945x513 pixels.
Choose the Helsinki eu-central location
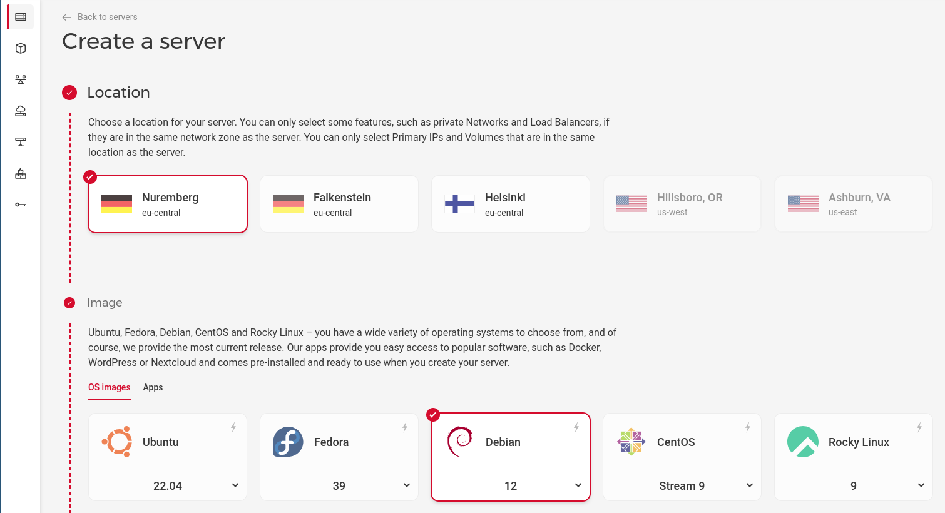(x=510, y=204)
